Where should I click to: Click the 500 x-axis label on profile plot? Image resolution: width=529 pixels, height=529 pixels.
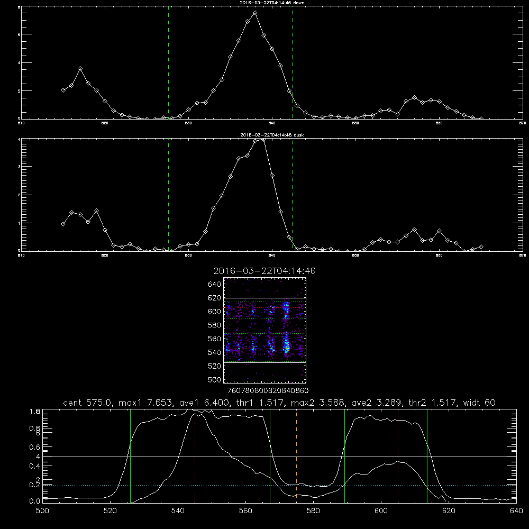42,511
